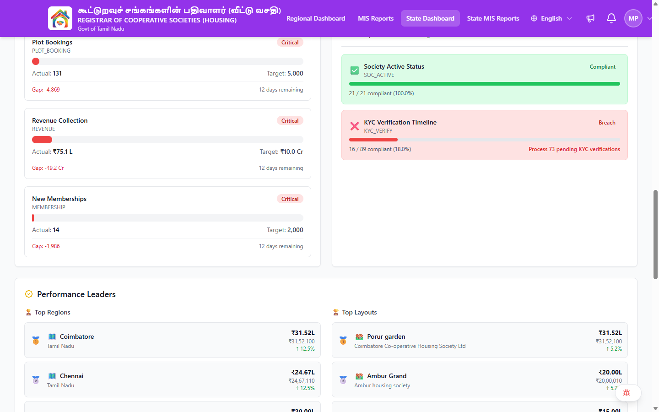The height and width of the screenshot is (412, 659).
Task: Click the 'Target: ₹10.0 Cr' value
Action: click(281, 152)
